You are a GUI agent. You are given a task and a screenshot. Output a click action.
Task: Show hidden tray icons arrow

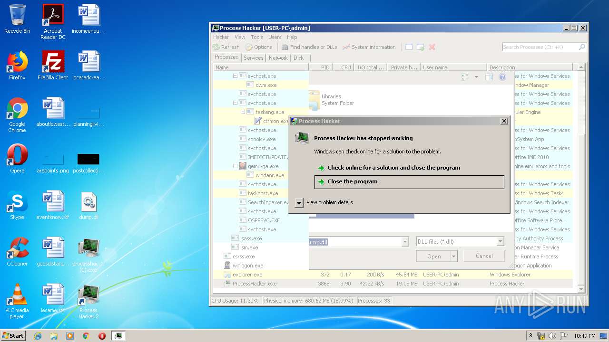(x=530, y=336)
